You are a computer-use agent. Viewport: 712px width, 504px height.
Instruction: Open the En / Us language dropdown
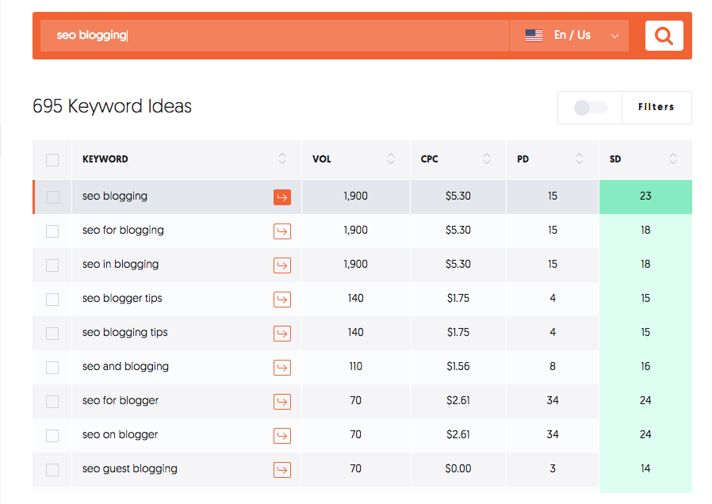[x=614, y=35]
